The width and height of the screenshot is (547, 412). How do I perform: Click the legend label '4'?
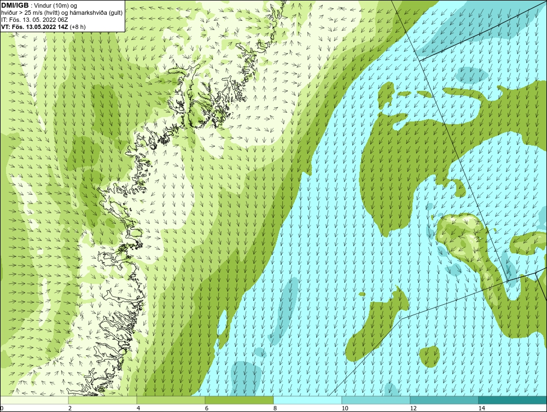tap(138, 408)
